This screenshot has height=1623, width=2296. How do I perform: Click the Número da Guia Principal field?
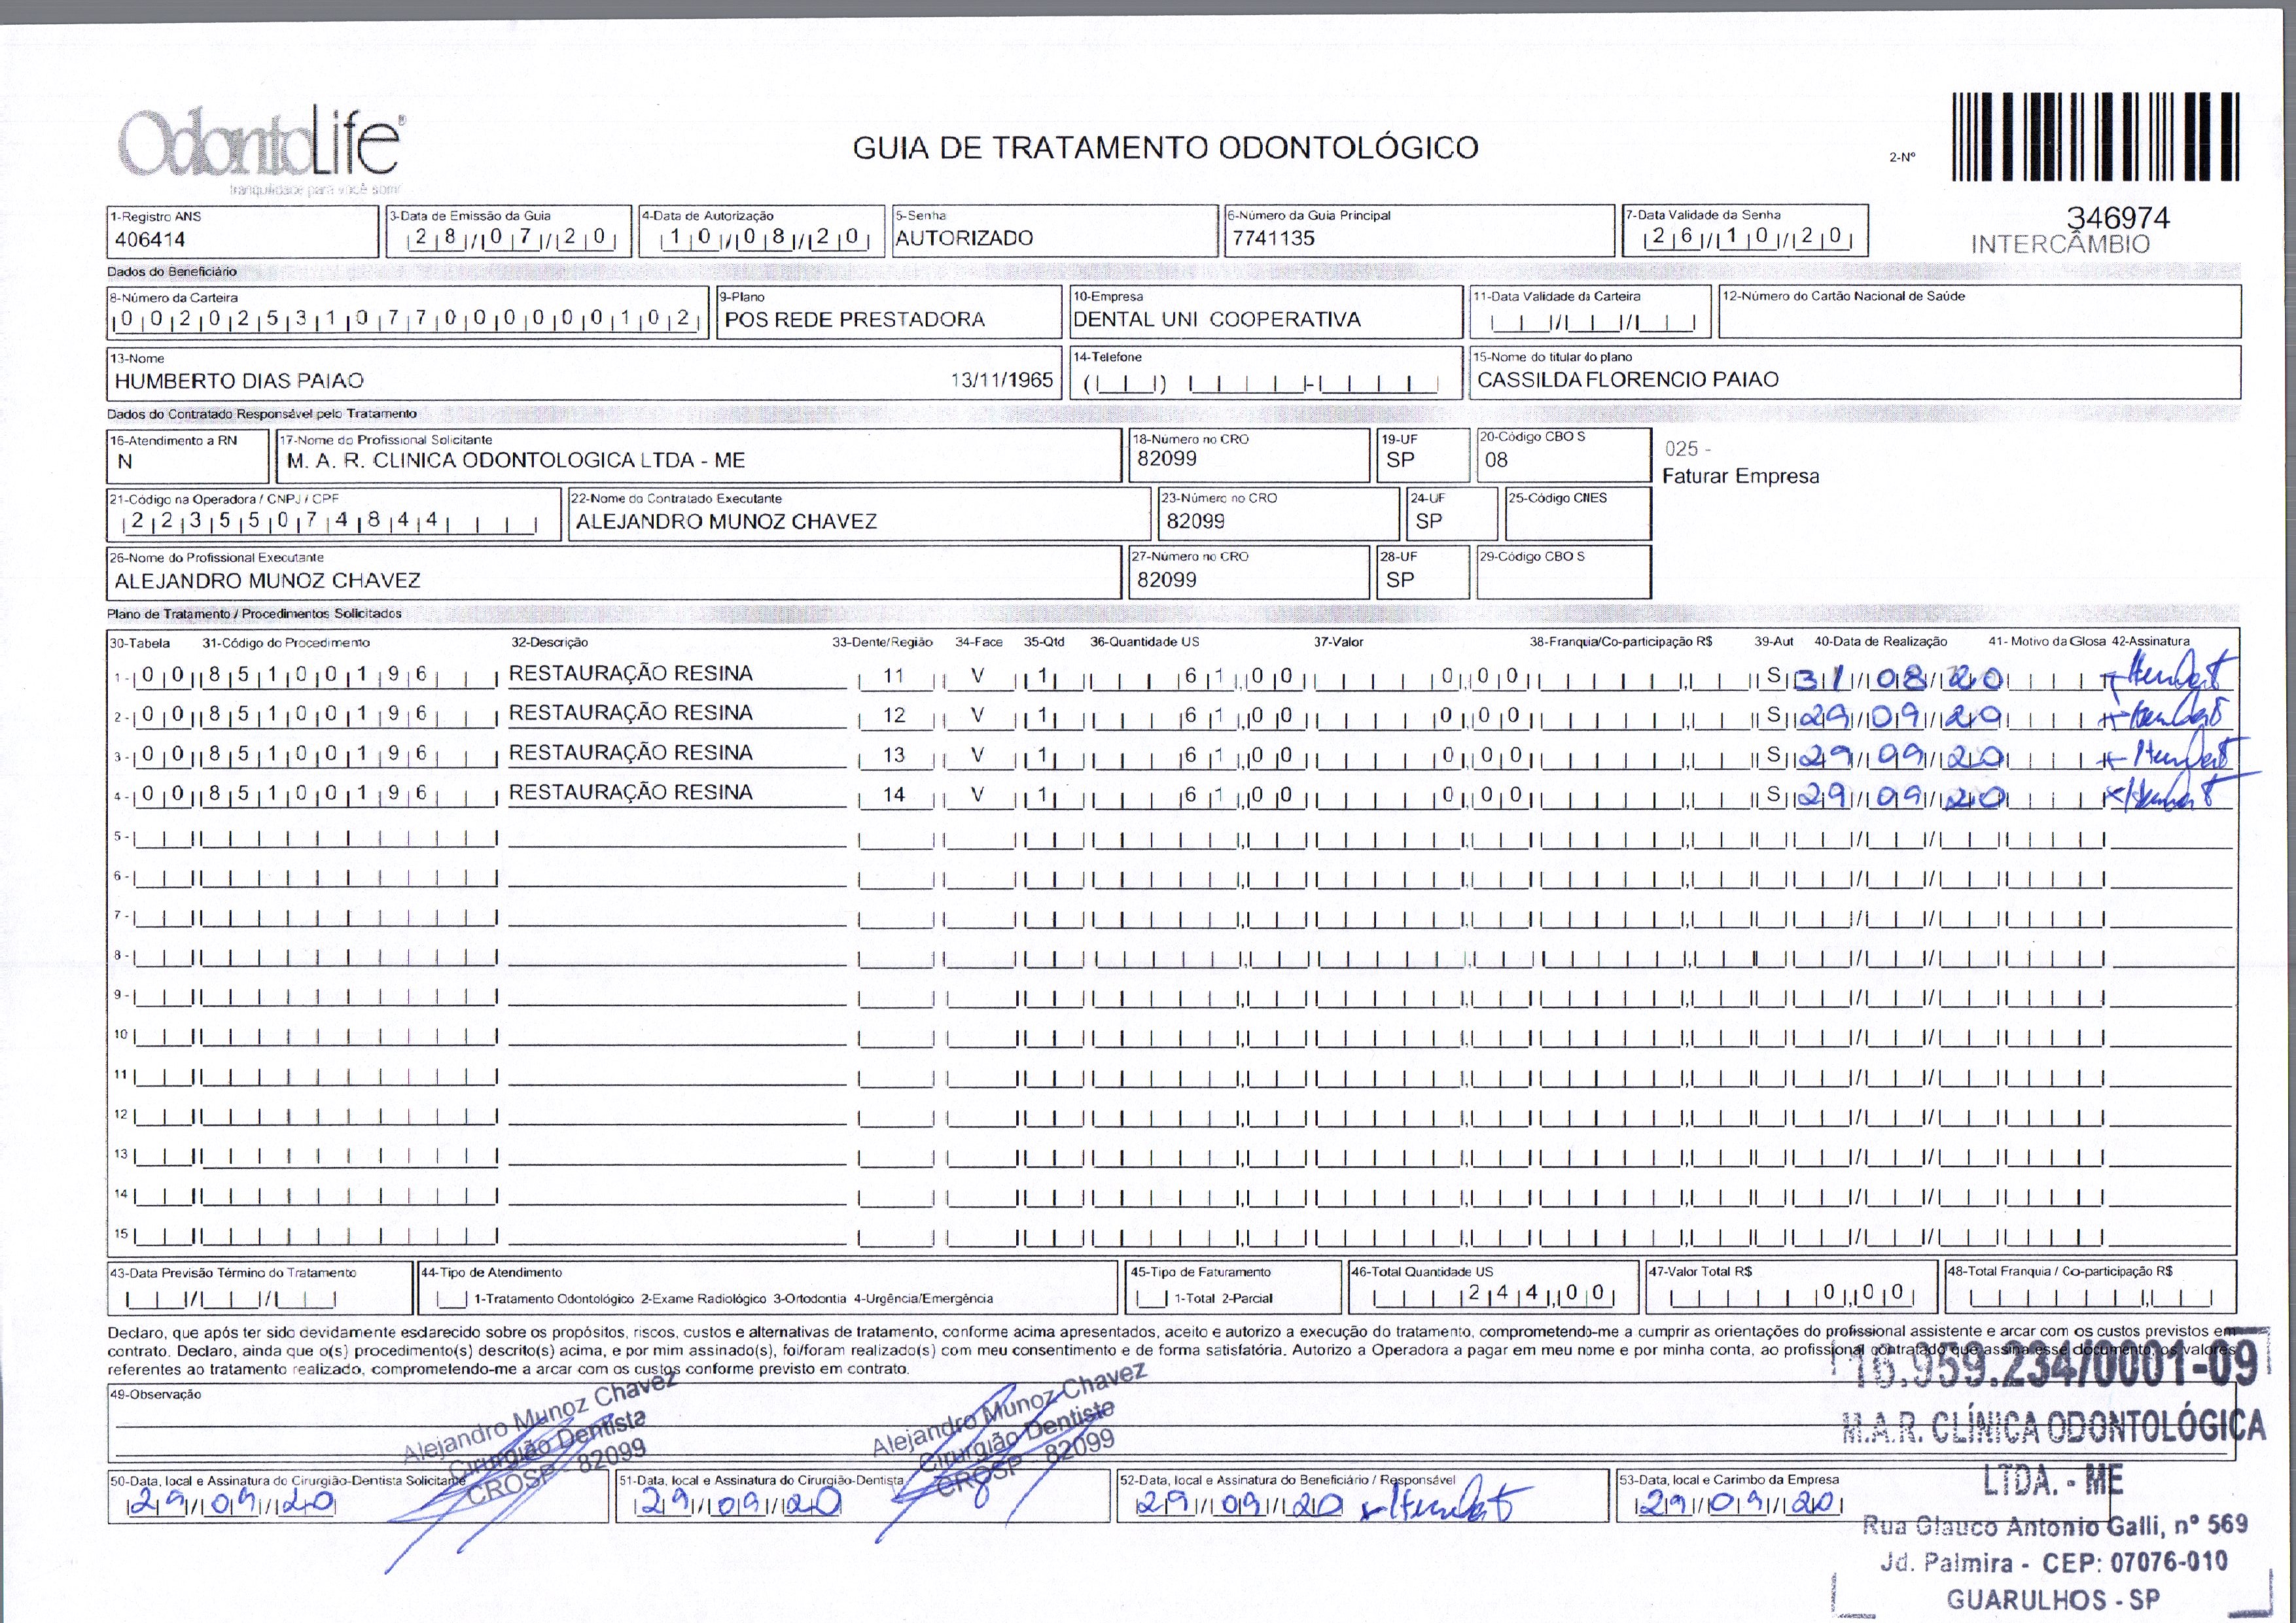click(1273, 238)
